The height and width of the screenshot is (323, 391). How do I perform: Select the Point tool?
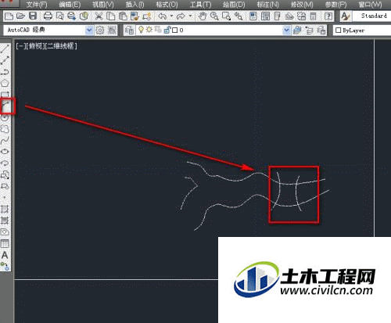(5, 197)
